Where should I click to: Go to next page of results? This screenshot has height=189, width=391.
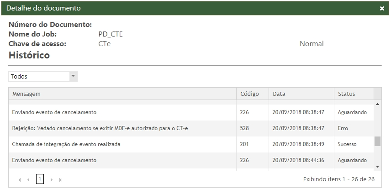click(52, 180)
